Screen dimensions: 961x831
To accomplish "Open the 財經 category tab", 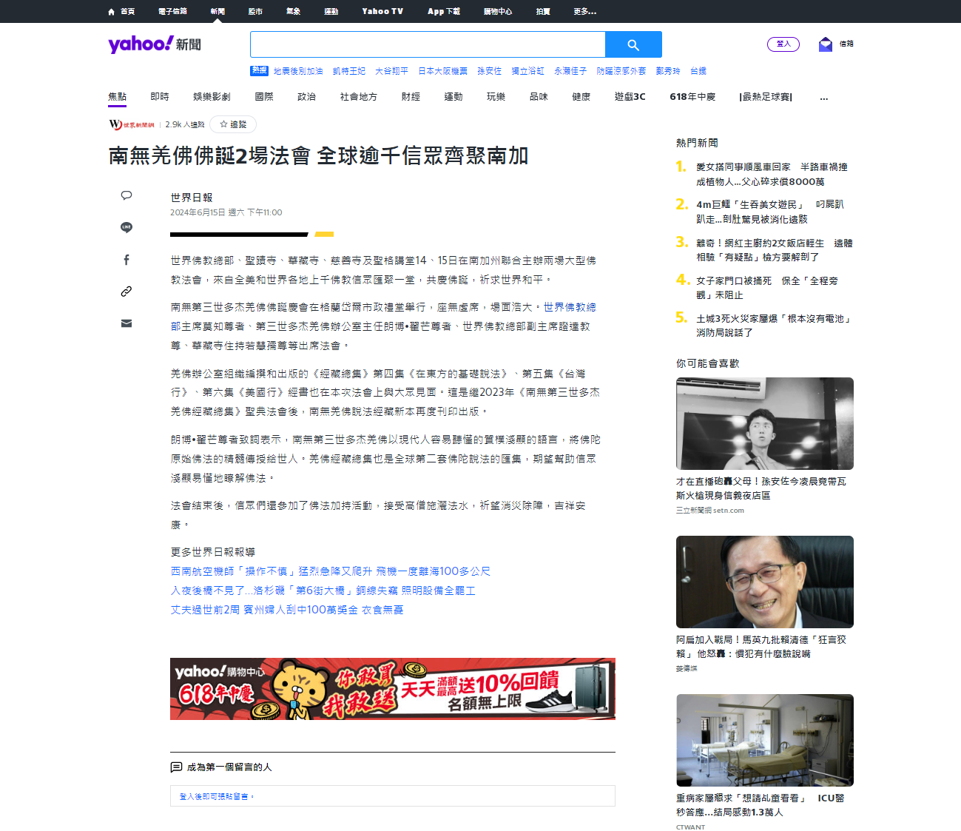I will click(410, 97).
